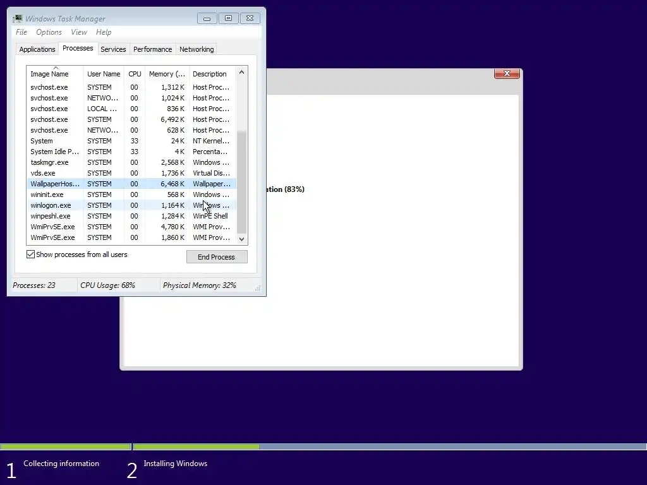The width and height of the screenshot is (647, 485).
Task: Click the (83%) progress text in Setup
Action: click(294, 189)
